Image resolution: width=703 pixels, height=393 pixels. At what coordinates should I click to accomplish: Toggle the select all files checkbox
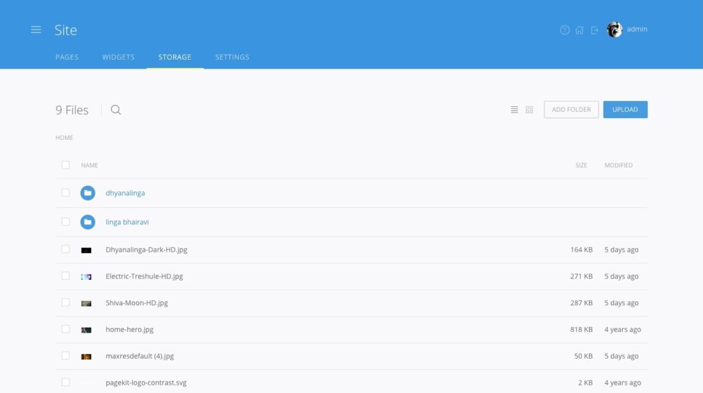[66, 165]
